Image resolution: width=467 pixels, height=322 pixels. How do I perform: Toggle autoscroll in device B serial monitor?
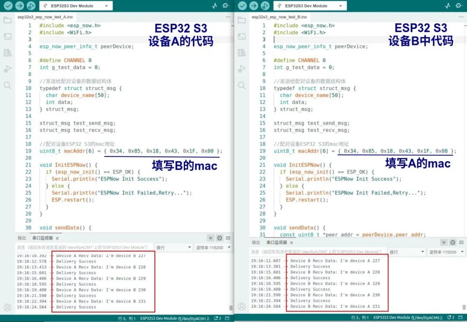444,242
